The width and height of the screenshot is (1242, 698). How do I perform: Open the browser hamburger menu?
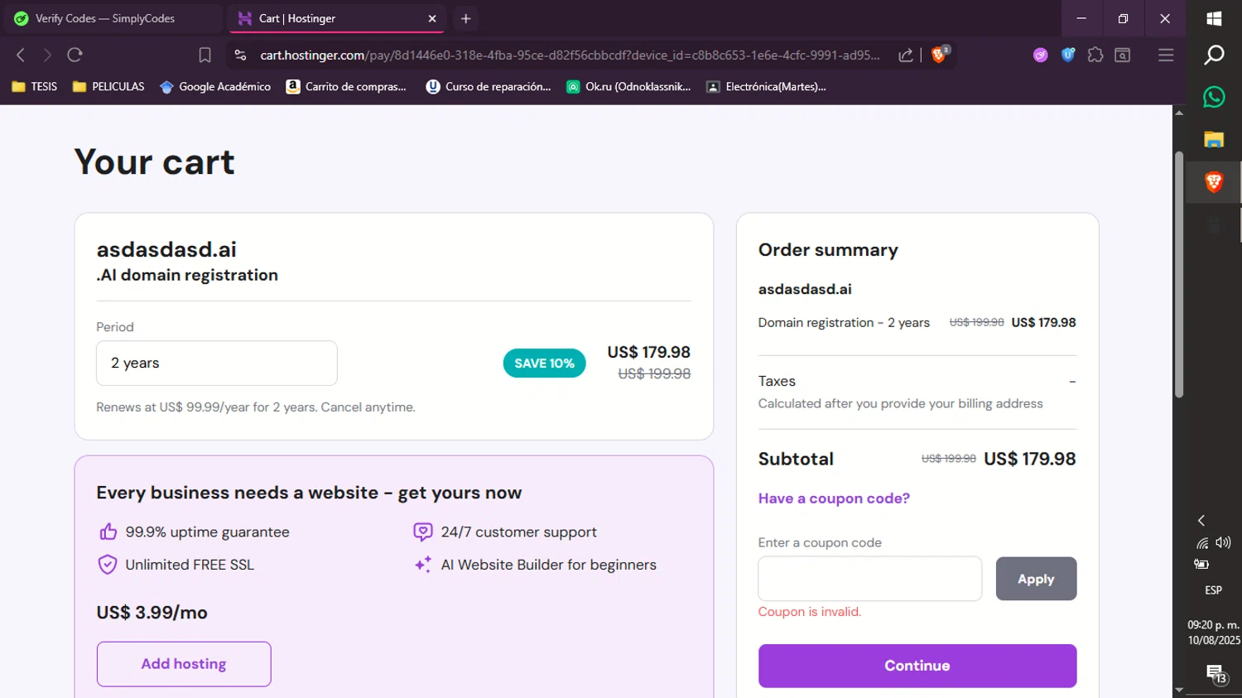point(1166,55)
